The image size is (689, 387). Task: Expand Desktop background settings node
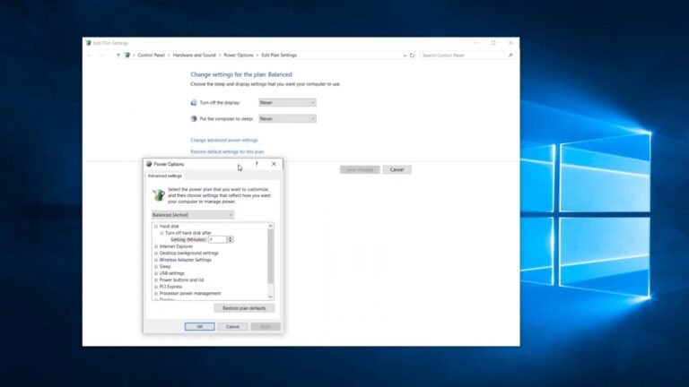(x=156, y=254)
